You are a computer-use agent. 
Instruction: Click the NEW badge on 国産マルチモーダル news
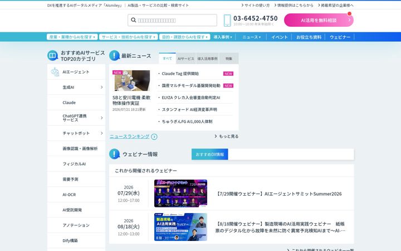point(228,85)
